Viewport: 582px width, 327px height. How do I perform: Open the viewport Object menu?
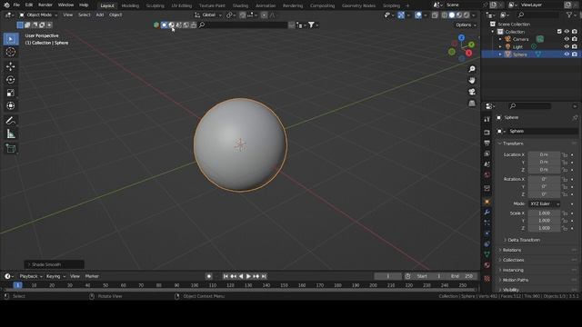pyautogui.click(x=115, y=15)
